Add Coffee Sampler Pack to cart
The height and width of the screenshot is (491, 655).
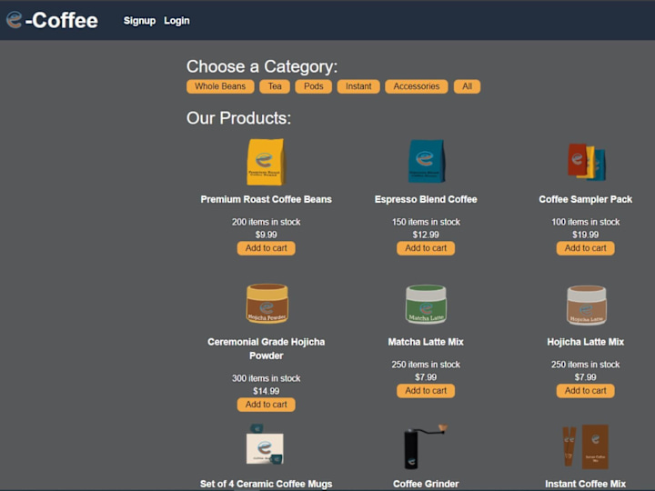pos(585,248)
